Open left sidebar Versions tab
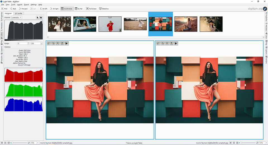 pos(2,59)
